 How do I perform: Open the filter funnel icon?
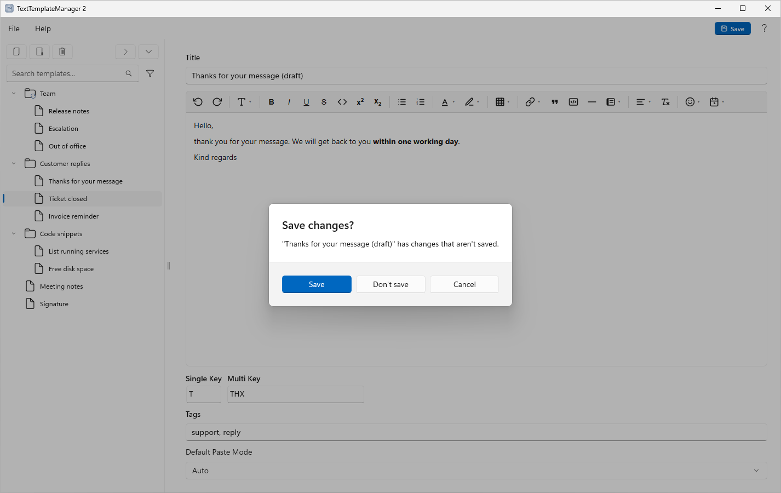click(x=150, y=73)
